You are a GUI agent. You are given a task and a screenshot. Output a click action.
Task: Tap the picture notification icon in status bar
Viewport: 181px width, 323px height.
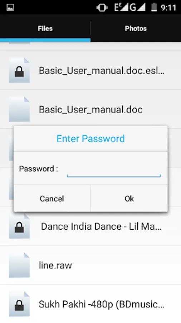click(x=10, y=8)
